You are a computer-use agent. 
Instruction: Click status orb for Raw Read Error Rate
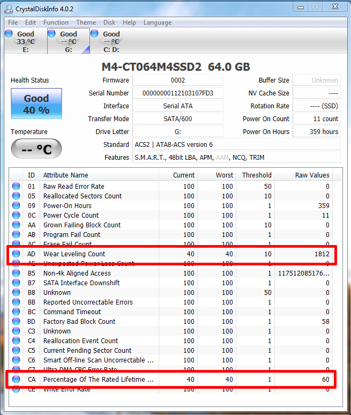pyautogui.click(x=16, y=186)
